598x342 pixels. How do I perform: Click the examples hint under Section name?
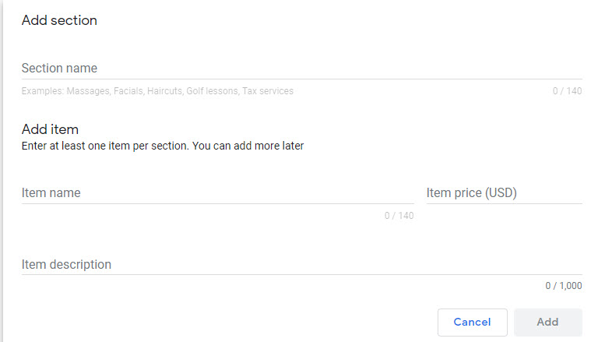click(x=157, y=91)
